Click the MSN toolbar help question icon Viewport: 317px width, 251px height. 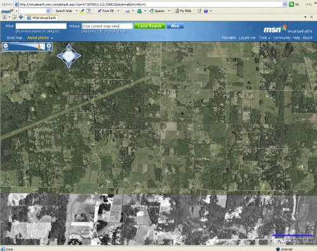coord(206,11)
